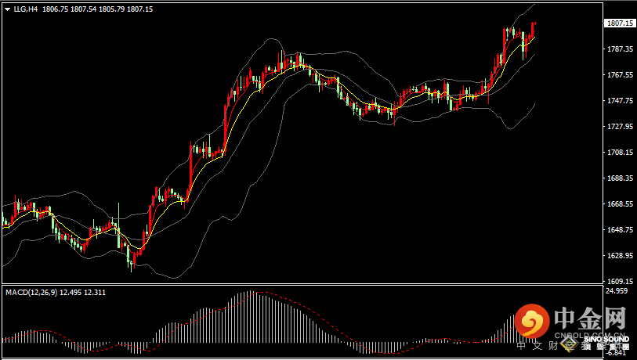Click the orange 中金网 swirl logo
Screen dimensions: 637x360
pyautogui.click(x=534, y=321)
